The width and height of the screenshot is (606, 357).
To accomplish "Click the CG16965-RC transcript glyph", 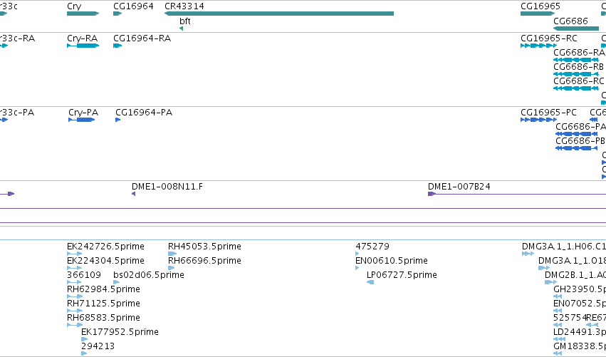I will point(538,46).
